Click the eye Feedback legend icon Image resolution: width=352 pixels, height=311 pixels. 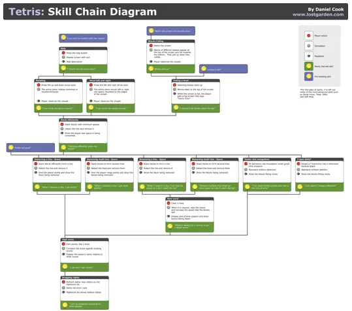coord(309,56)
